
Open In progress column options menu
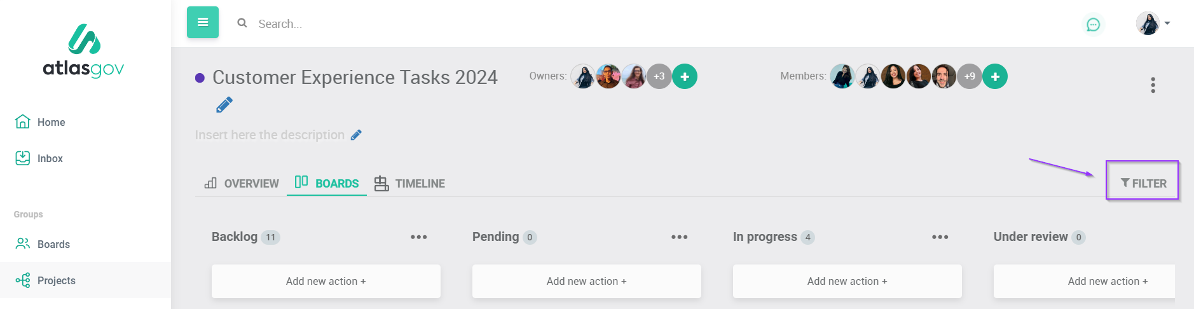[x=940, y=237]
